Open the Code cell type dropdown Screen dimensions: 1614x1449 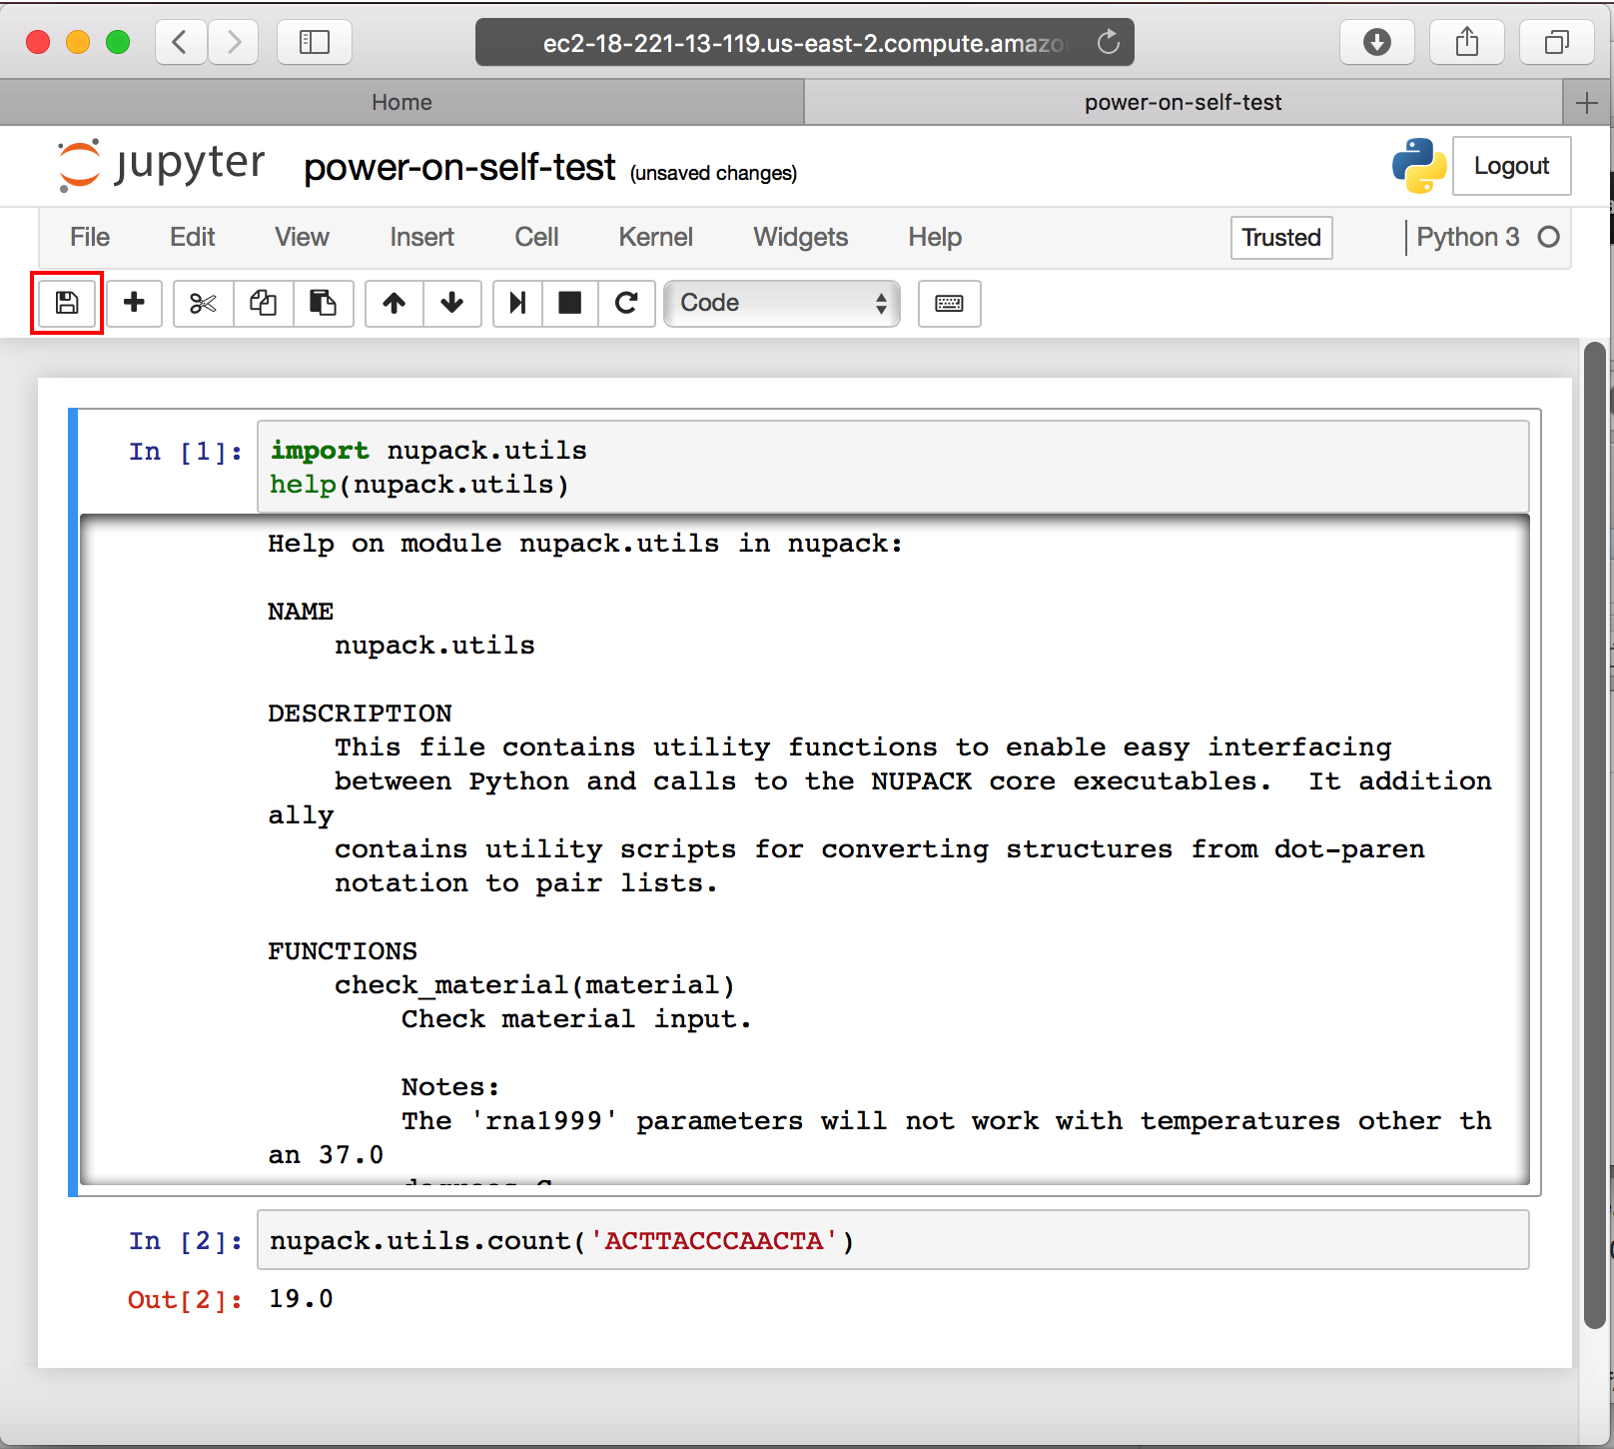(782, 303)
